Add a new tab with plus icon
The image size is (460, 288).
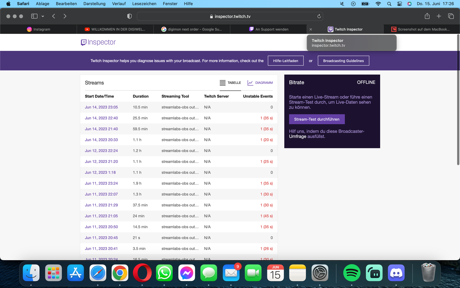[439, 16]
